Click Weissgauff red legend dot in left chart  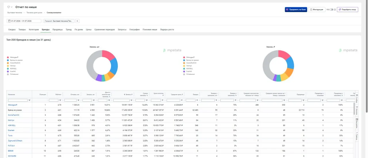[8, 57]
